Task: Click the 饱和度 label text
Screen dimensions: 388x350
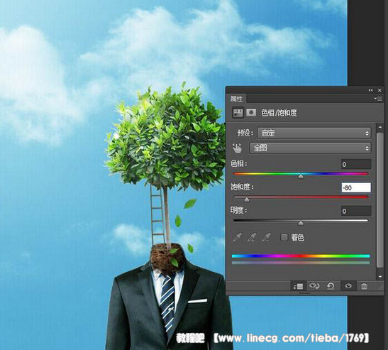Action: tap(242, 187)
